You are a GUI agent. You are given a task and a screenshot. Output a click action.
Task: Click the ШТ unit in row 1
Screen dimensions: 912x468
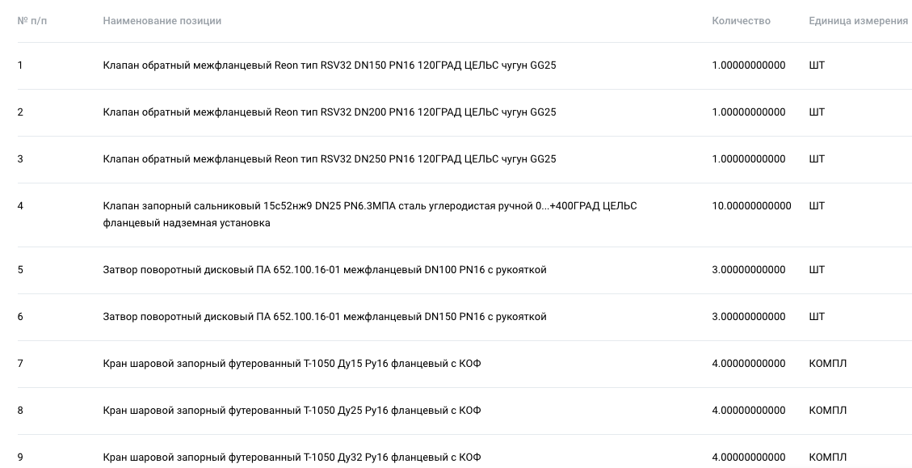(817, 65)
